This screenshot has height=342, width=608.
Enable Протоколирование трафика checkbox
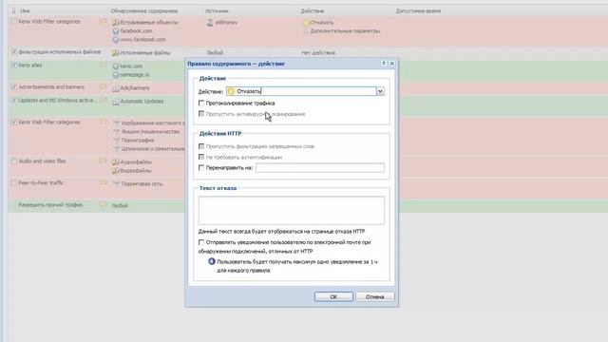tap(201, 104)
